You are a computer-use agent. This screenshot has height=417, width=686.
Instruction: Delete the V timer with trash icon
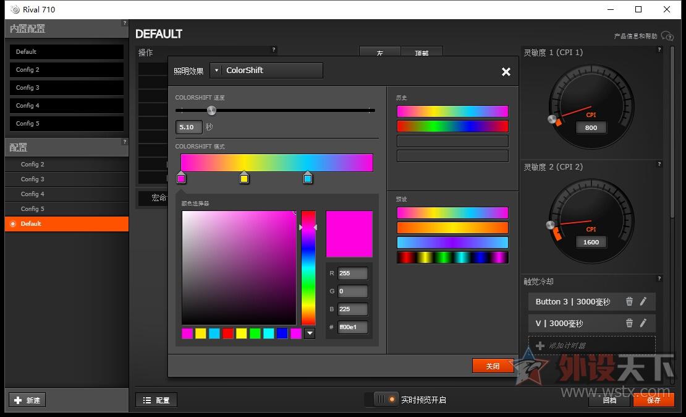[629, 323]
